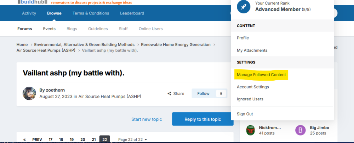Viewport: 354px width, 143px height.
Task: Click the rocket rank icon
Action: tap(244, 7)
